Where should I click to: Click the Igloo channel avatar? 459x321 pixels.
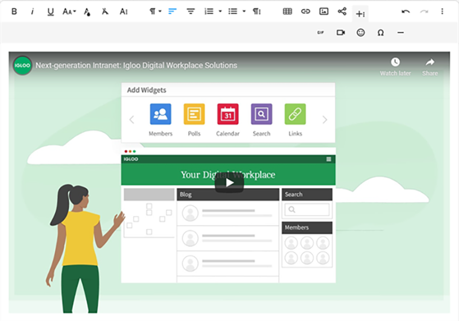pyautogui.click(x=22, y=65)
